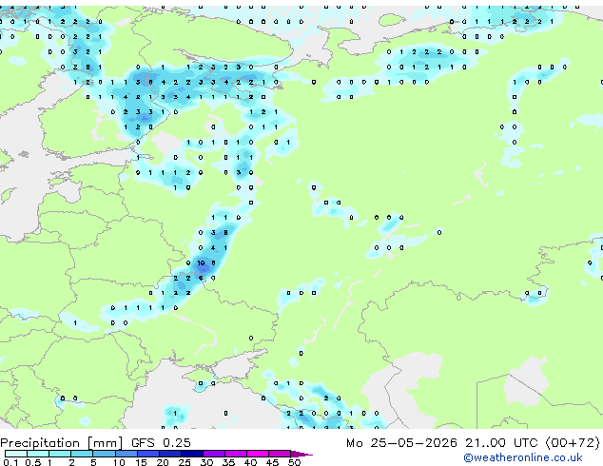
Task: Click the 25–30 mm dark navy legend swatch
Action: click(x=191, y=454)
